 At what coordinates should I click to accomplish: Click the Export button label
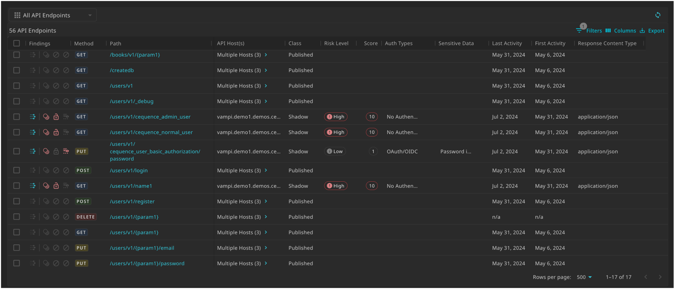pyautogui.click(x=656, y=31)
